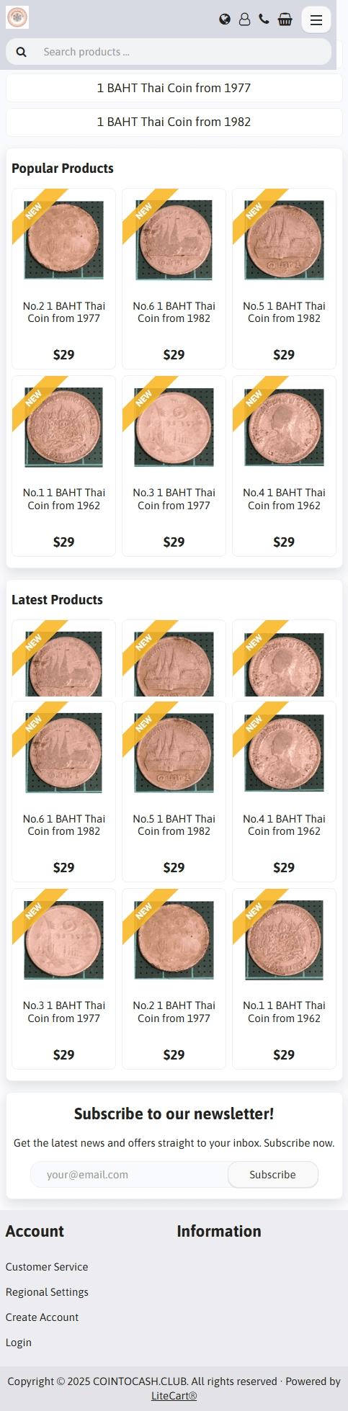
Task: Open No.5 1982 coin in Popular Products
Action: [284, 279]
